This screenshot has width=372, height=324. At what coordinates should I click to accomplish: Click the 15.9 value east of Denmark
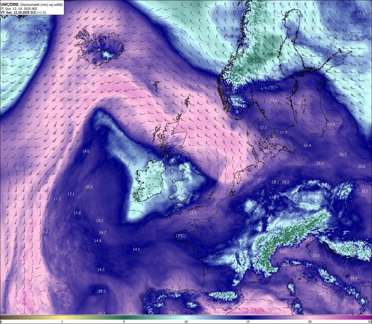pyautogui.click(x=283, y=132)
